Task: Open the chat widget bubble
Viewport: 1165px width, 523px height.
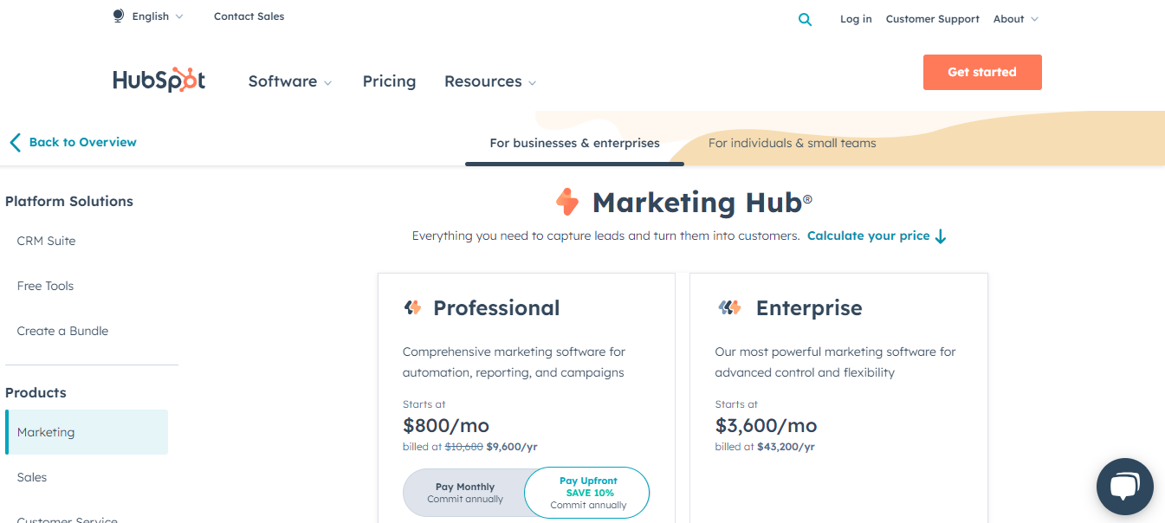Action: tap(1124, 487)
